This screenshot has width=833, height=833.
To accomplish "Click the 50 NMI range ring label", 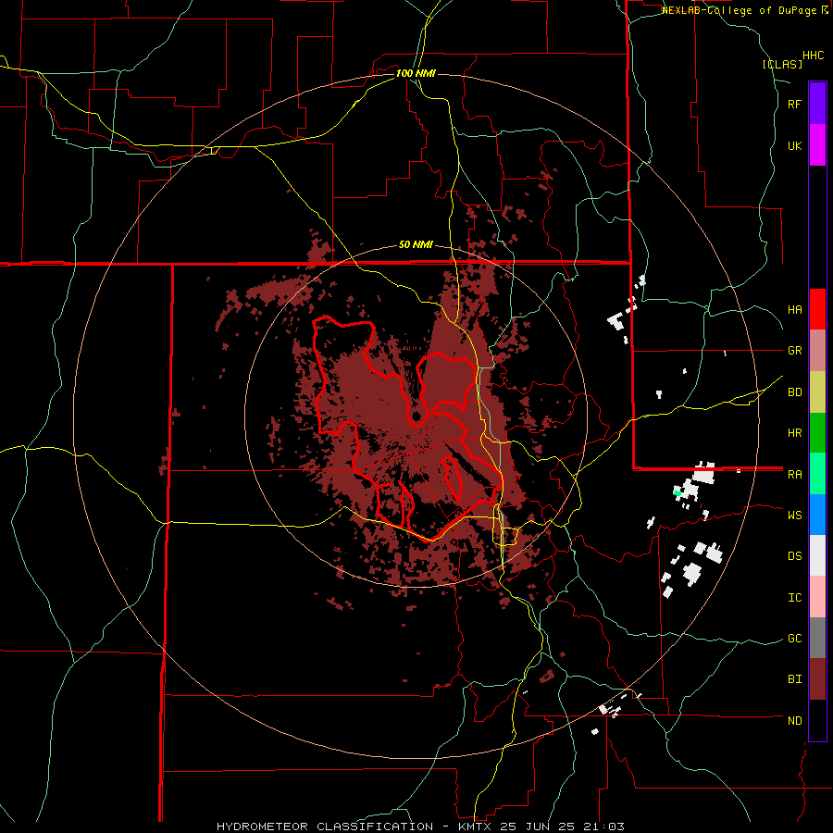I will 416,244.
